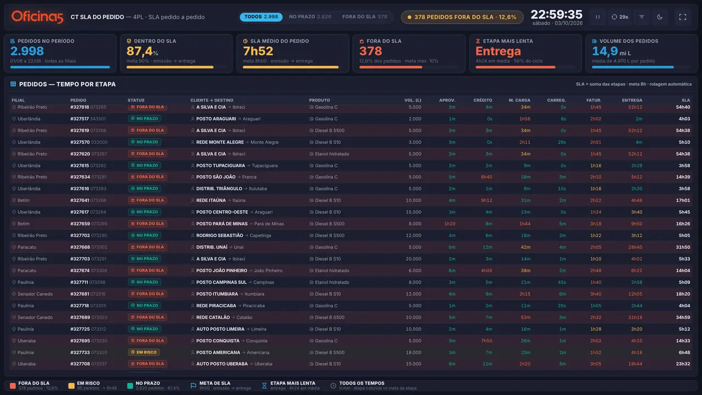Click the alert icon on Fora do SLA card

pyautogui.click(x=362, y=41)
